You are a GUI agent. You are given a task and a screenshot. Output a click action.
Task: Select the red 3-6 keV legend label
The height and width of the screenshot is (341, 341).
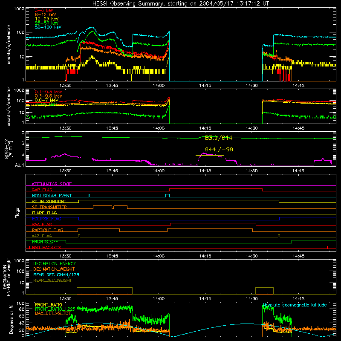[44, 10]
